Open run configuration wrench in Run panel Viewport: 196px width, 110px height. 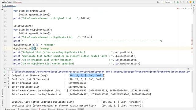click(5, 75)
